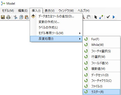Select the Pan hand tool
The image size is (121, 95).
89,17
